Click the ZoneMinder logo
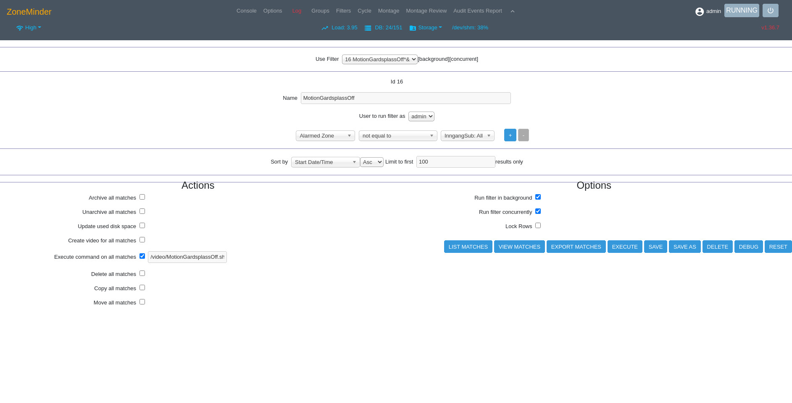Image resolution: width=792 pixels, height=403 pixels. coord(29,11)
